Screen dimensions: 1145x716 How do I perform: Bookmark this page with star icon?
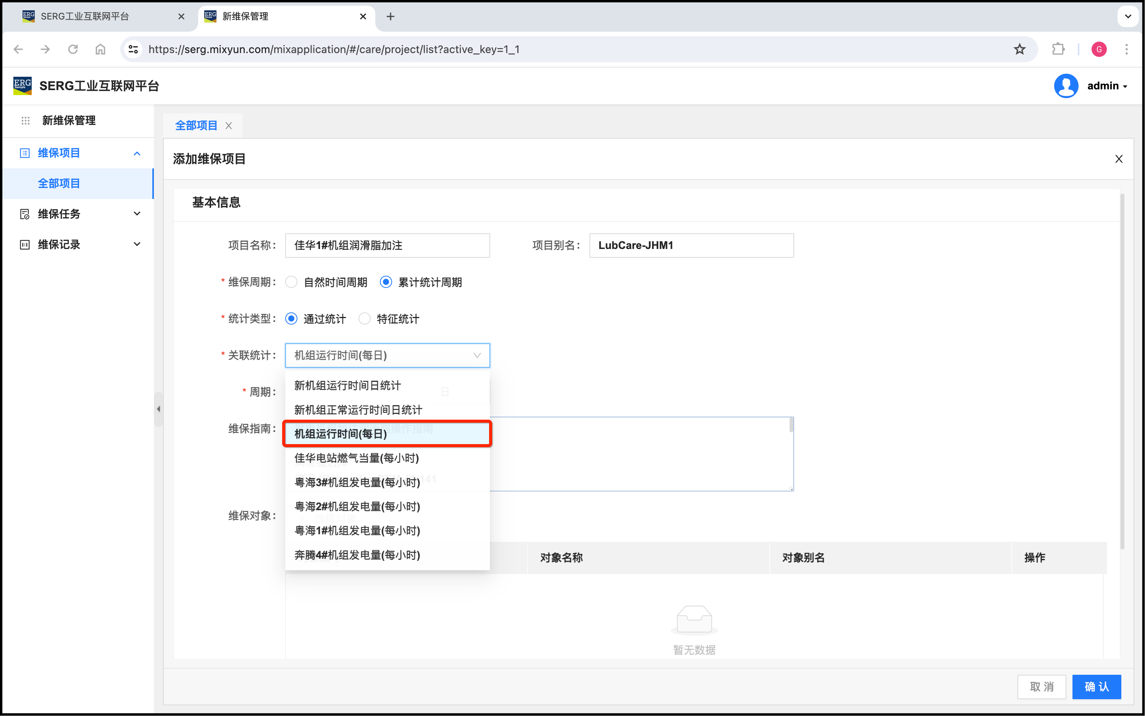pos(1019,49)
